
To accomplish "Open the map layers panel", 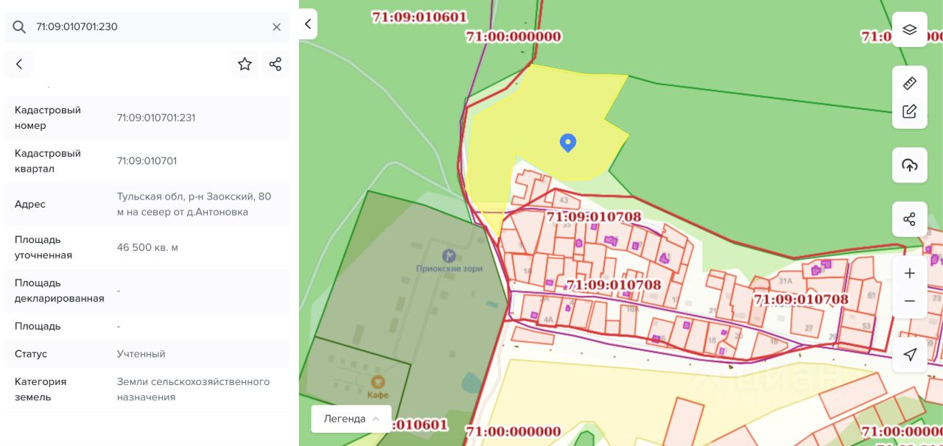I will [x=909, y=29].
